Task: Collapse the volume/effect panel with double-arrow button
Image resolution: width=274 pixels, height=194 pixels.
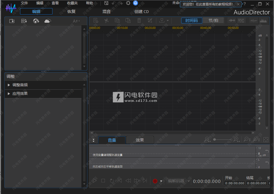Action: coord(94,140)
